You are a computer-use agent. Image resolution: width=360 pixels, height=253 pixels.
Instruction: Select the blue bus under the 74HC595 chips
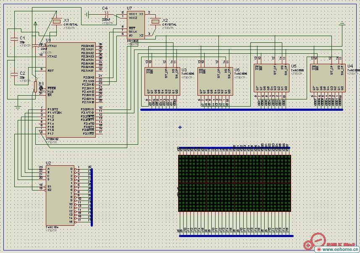[x=242, y=110]
